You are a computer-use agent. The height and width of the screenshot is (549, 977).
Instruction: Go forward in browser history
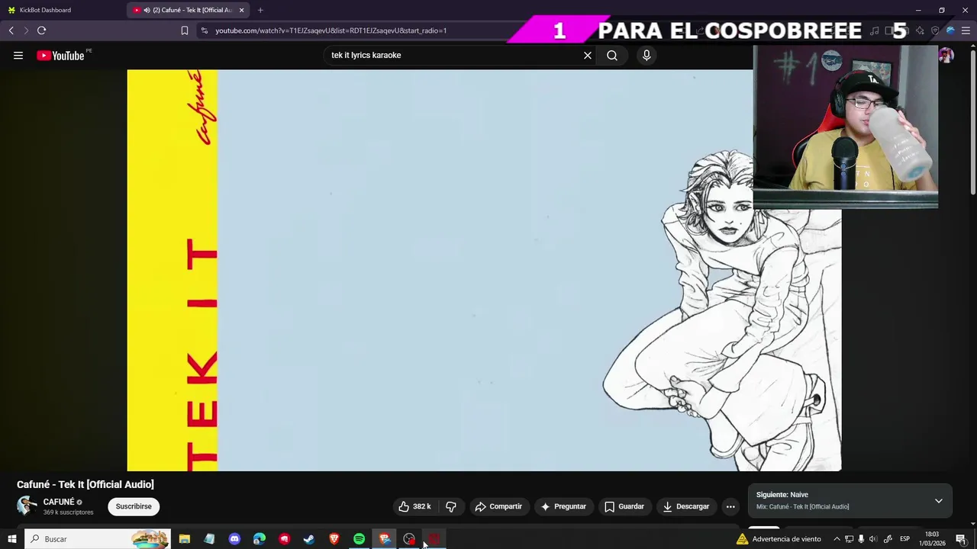tap(26, 30)
